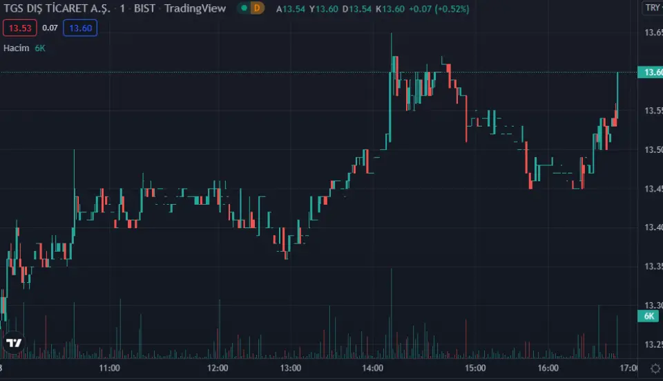
Task: Open chart settings gear icon
Action: click(x=655, y=368)
